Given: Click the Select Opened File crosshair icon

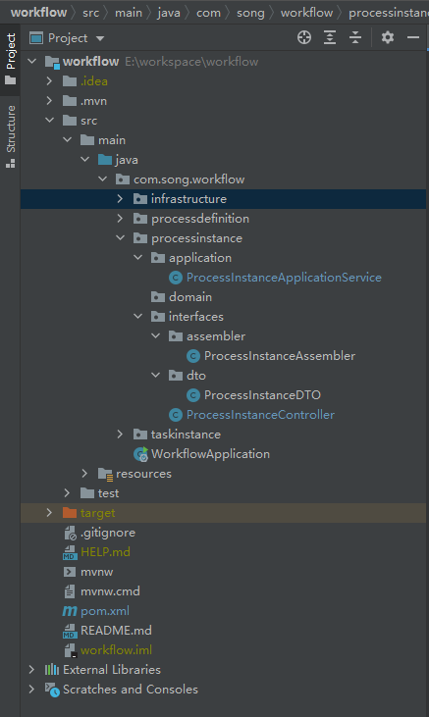Looking at the screenshot, I should click(x=304, y=37).
